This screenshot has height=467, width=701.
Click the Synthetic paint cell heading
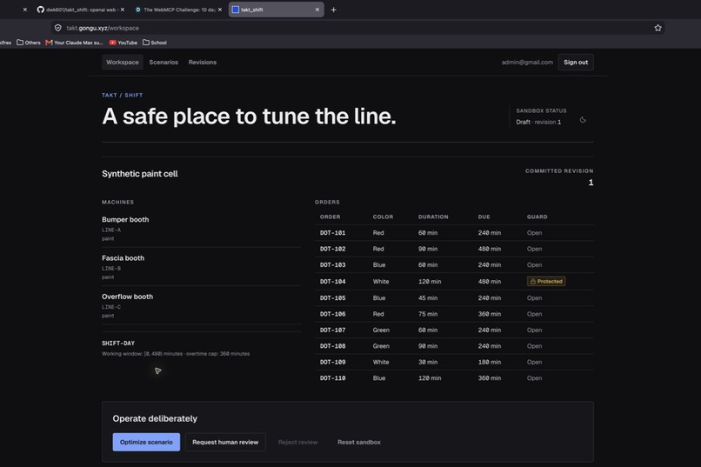(x=140, y=174)
